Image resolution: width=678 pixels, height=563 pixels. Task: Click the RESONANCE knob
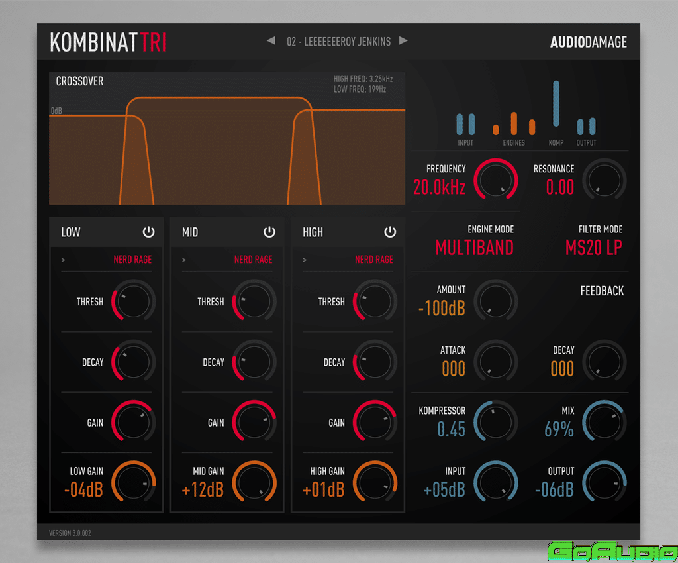(x=605, y=179)
